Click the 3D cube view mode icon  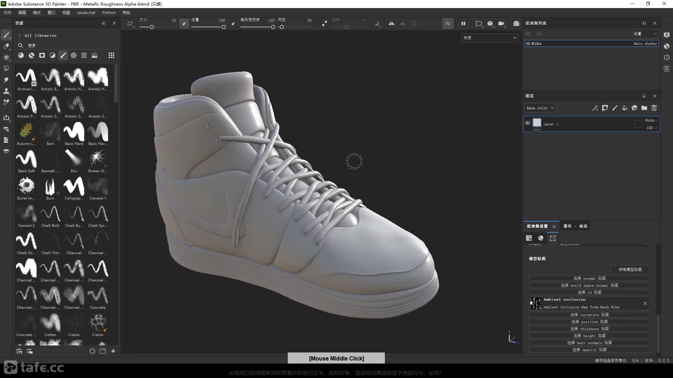(x=490, y=23)
